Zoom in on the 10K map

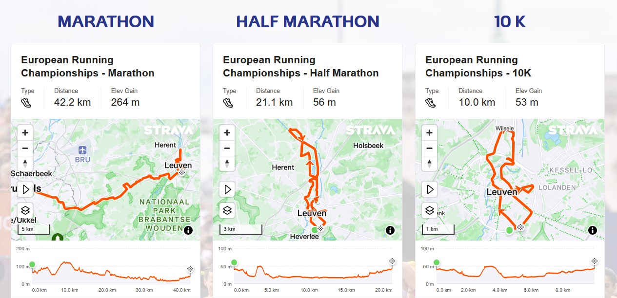coord(429,132)
